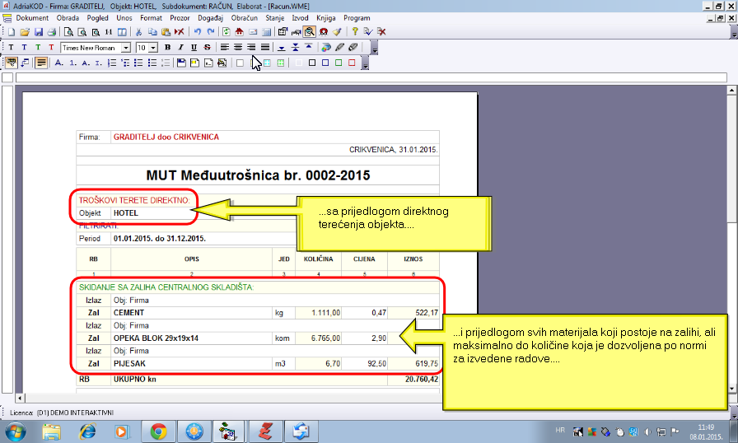Align text left

pyautogui.click(x=225, y=48)
